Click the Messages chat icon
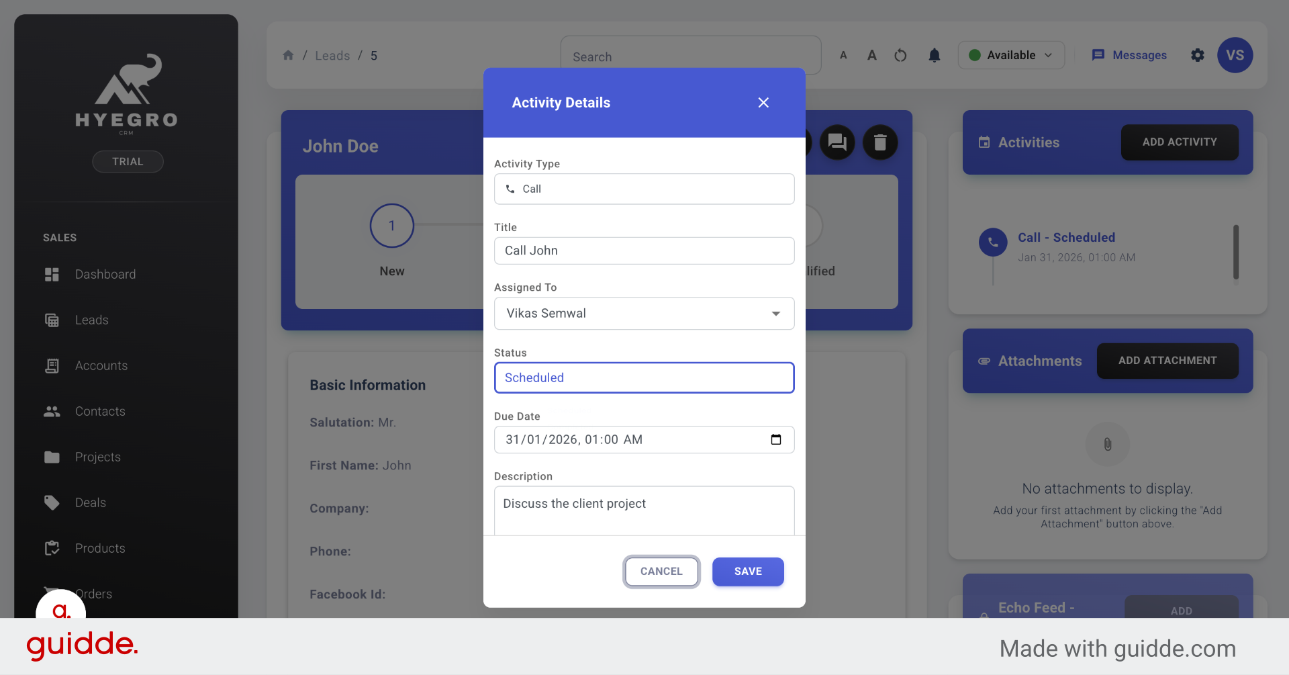The image size is (1289, 675). click(1098, 55)
